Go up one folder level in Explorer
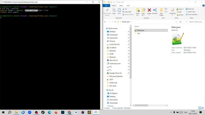Image resolution: width=205 pixels, height=115 pixels. (115, 22)
